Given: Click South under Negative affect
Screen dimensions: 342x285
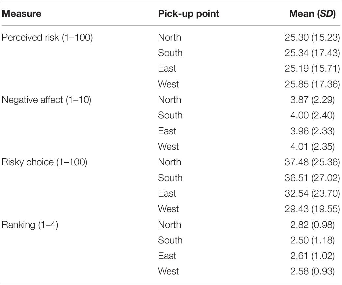Looking at the screenshot, I should tap(170, 115).
